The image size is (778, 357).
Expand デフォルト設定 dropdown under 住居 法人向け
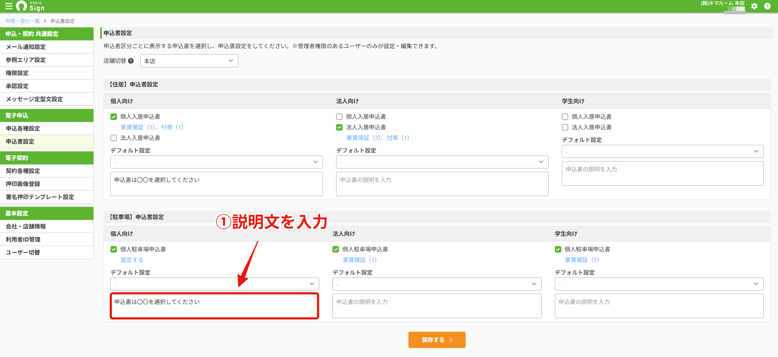442,162
